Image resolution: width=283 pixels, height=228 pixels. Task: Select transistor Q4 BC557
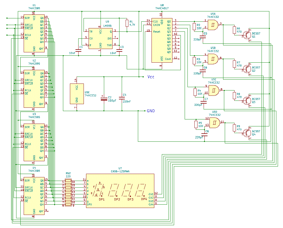click(247, 133)
